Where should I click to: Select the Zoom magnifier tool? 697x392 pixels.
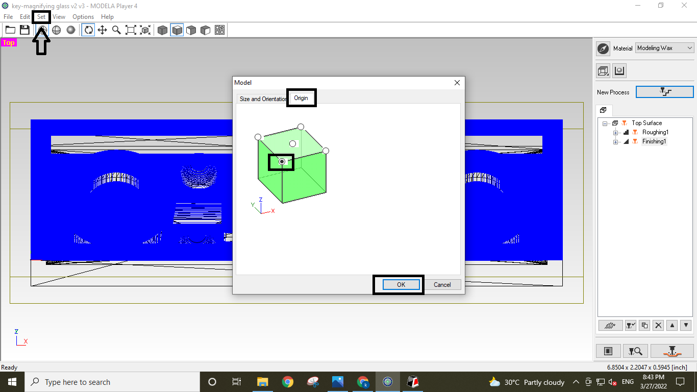116,30
